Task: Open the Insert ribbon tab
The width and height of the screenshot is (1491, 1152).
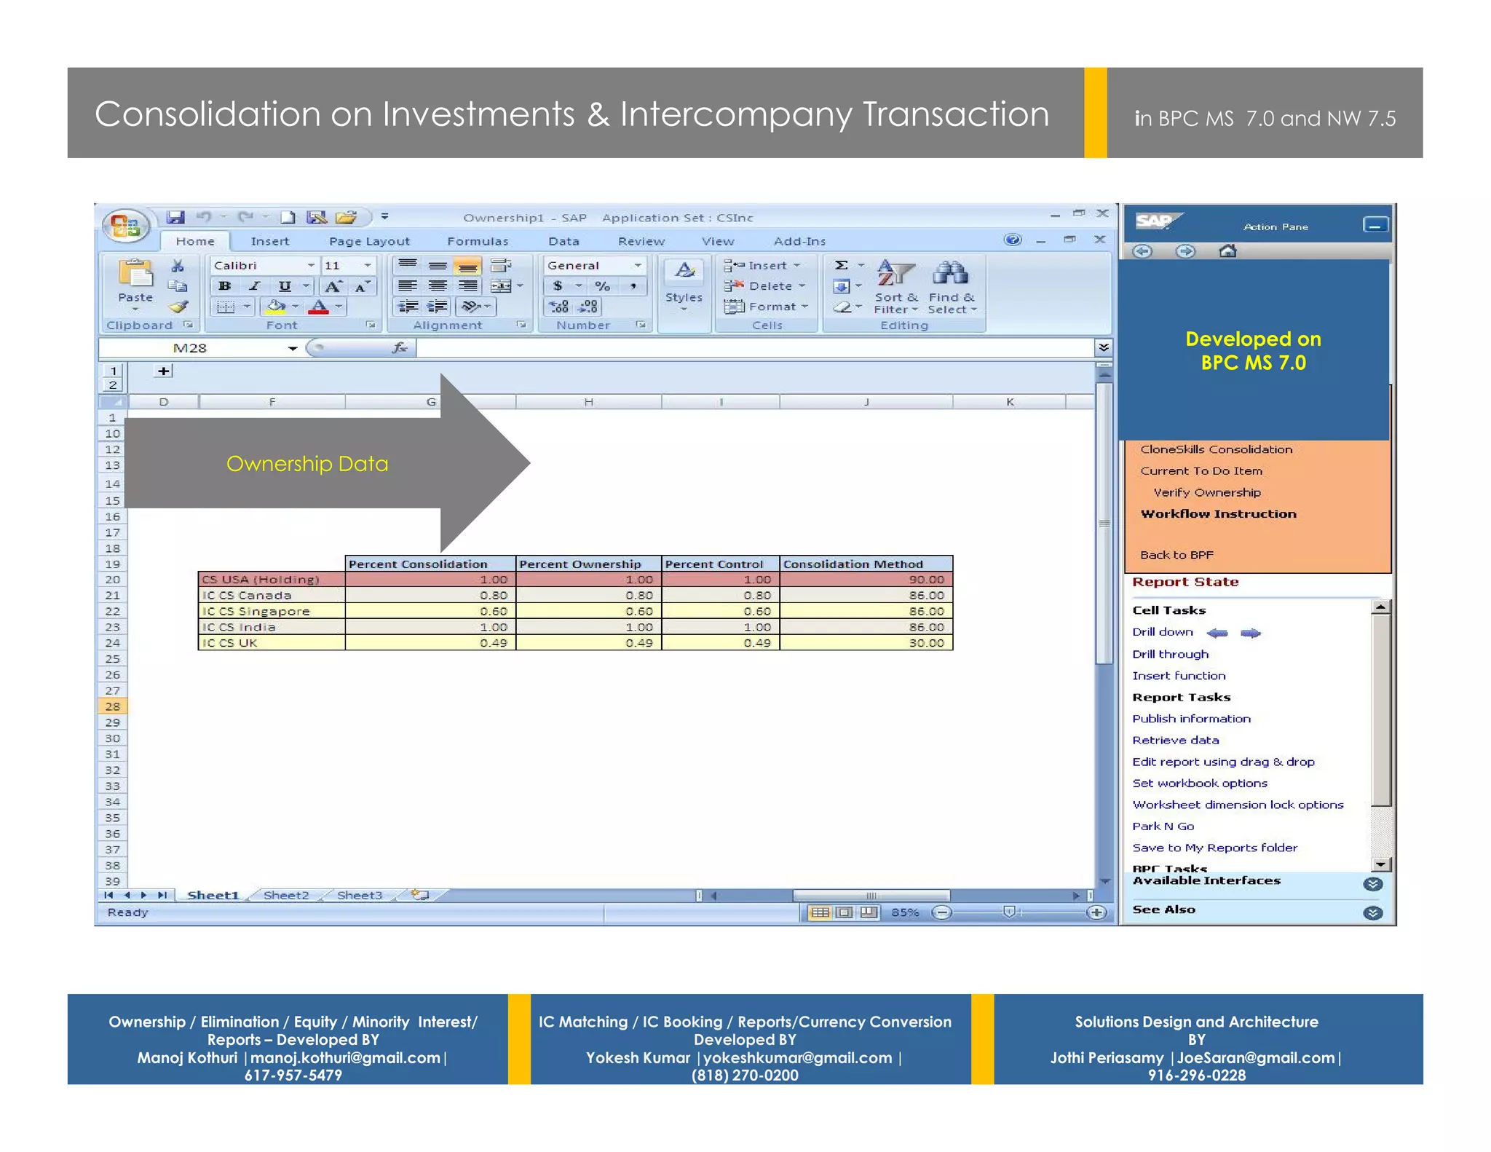Action: tap(269, 241)
